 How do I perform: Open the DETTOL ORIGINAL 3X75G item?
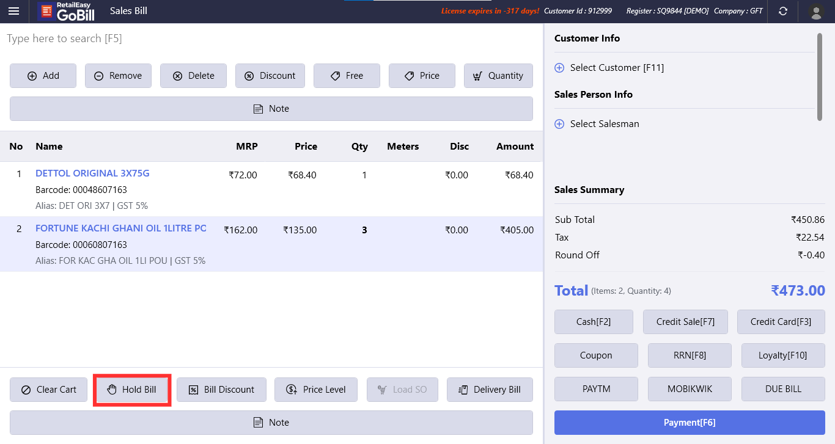point(92,173)
